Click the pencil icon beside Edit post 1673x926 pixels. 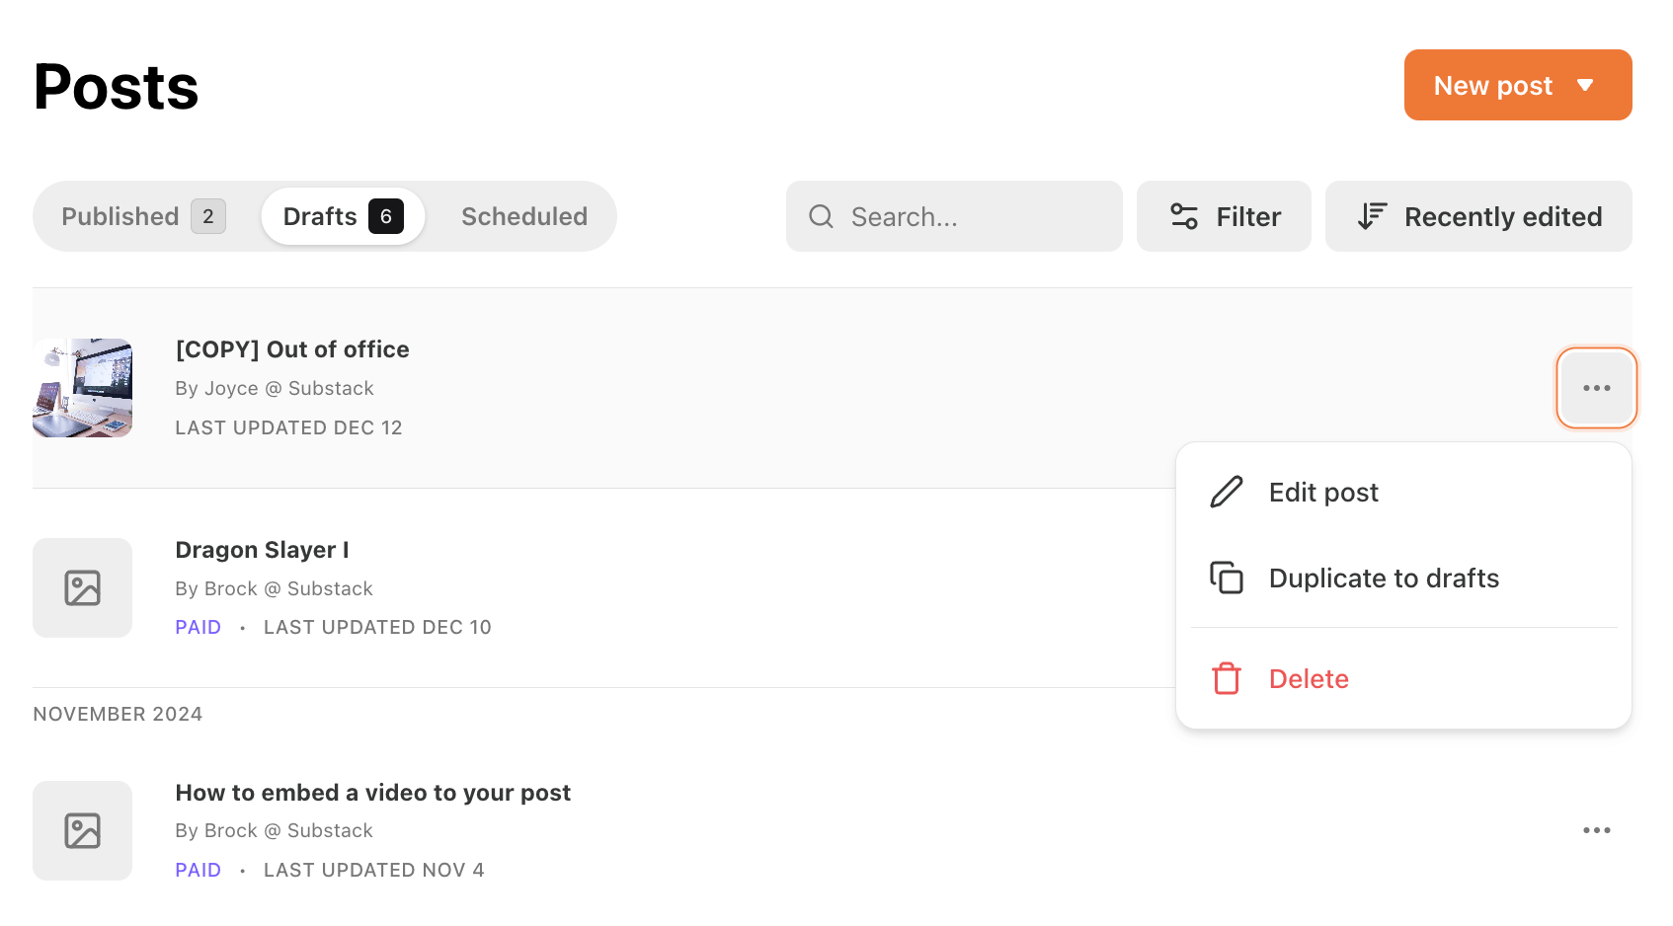[x=1226, y=492]
